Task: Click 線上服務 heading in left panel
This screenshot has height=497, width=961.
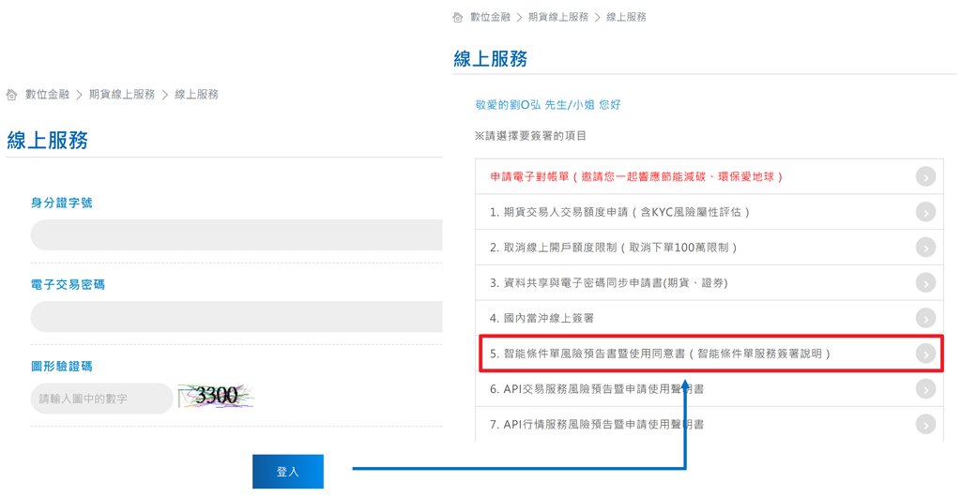Action: click(47, 140)
